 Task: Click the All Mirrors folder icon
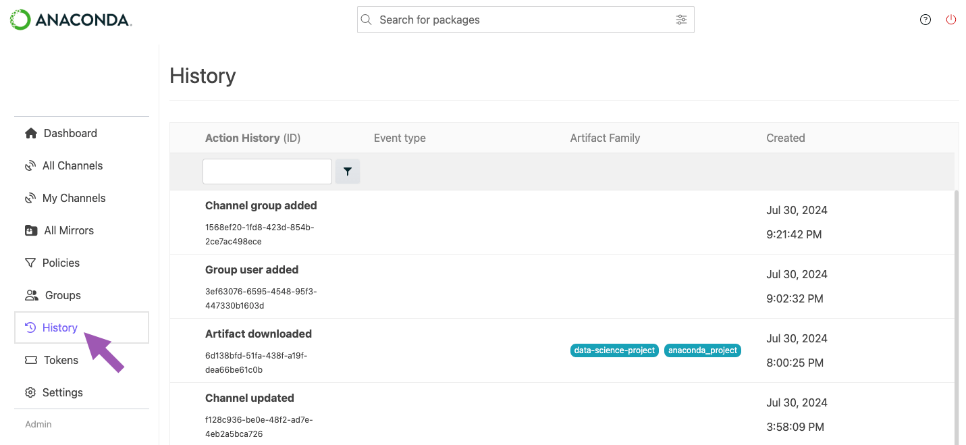click(x=31, y=230)
